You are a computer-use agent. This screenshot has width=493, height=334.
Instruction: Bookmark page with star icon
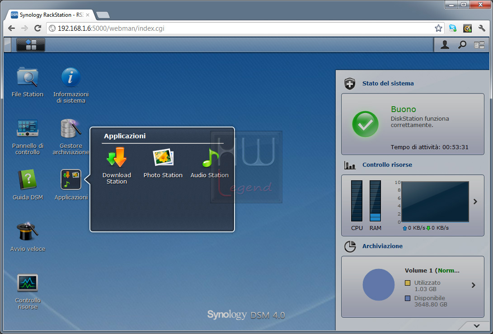[x=438, y=28]
